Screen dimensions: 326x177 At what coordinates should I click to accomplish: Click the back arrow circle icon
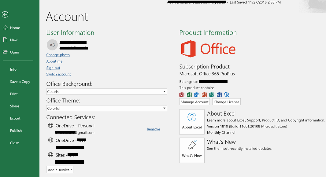pyautogui.click(x=5, y=14)
